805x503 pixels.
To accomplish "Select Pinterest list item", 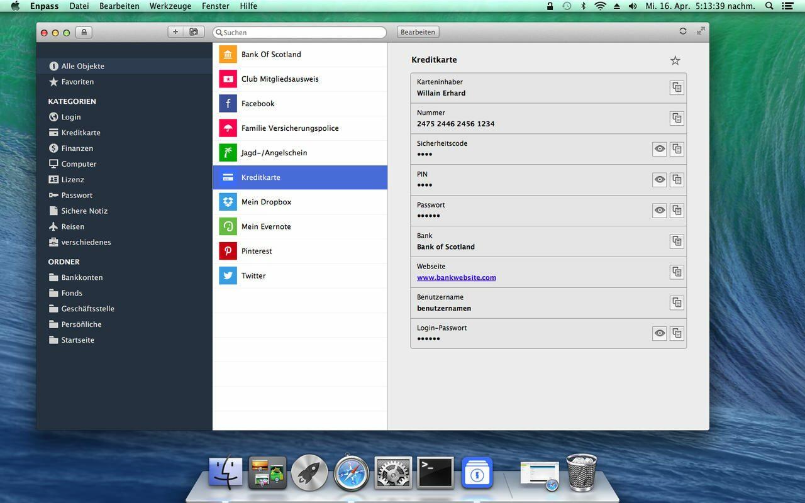I will 300,251.
